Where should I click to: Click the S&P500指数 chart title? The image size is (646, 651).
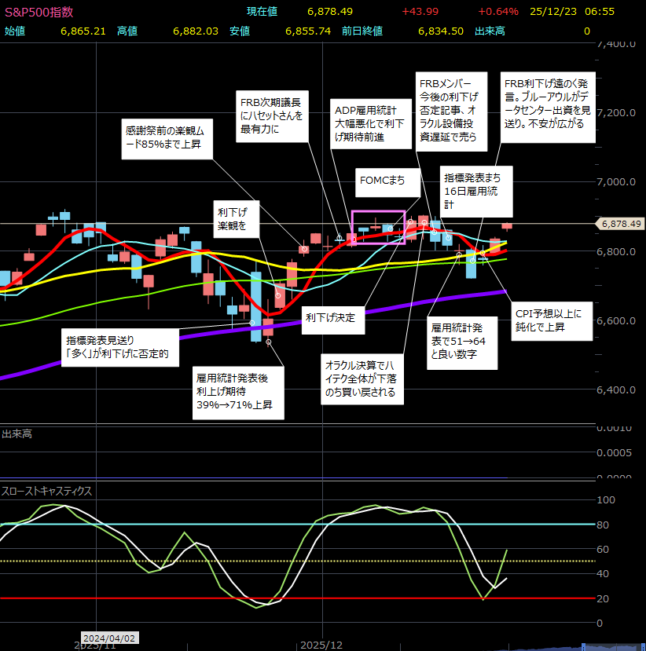point(39,12)
